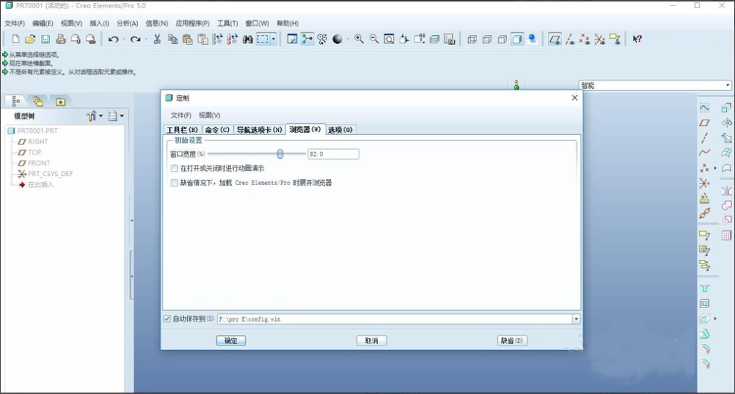Open the dialog's 视图(V) menu
This screenshot has height=394, width=735.
pos(209,116)
